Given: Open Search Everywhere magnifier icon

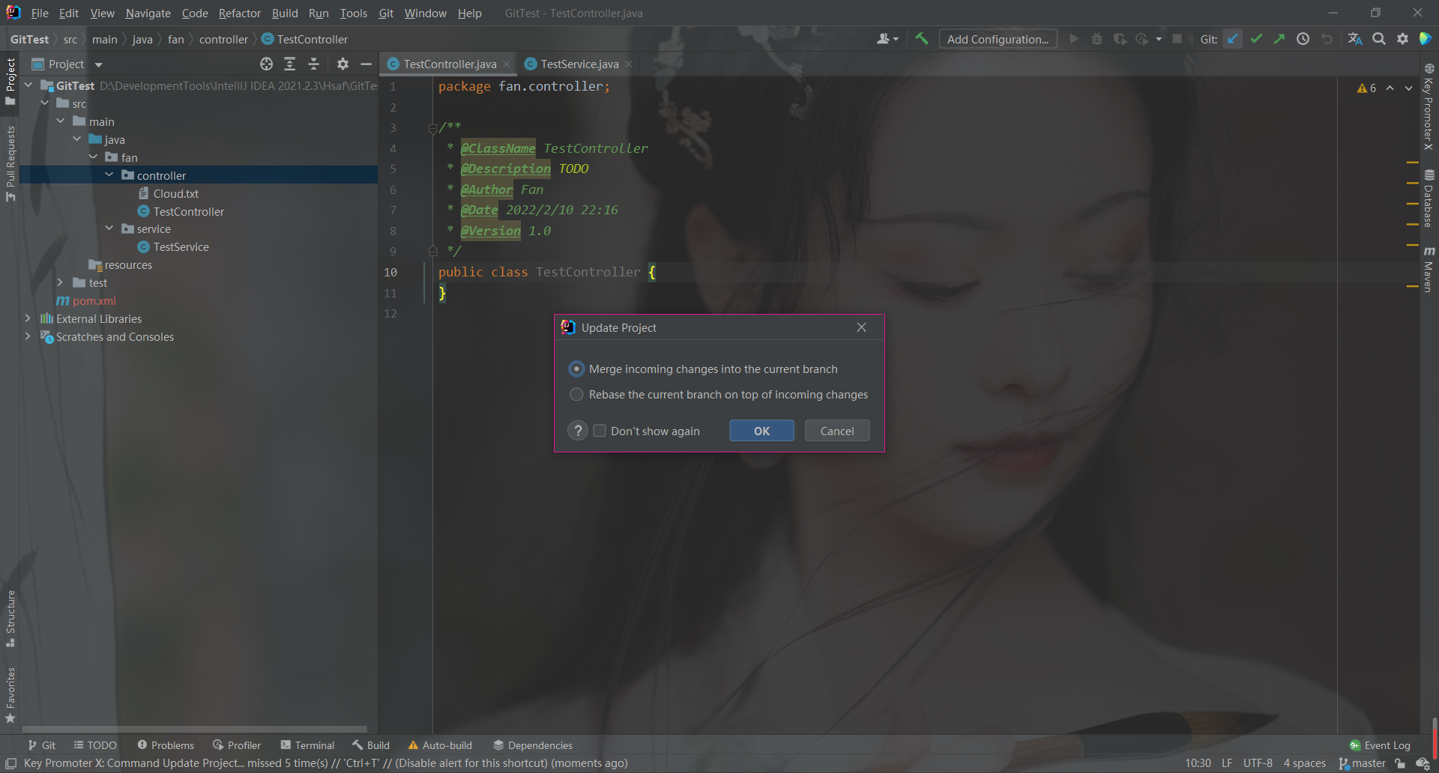Looking at the screenshot, I should click(1378, 38).
